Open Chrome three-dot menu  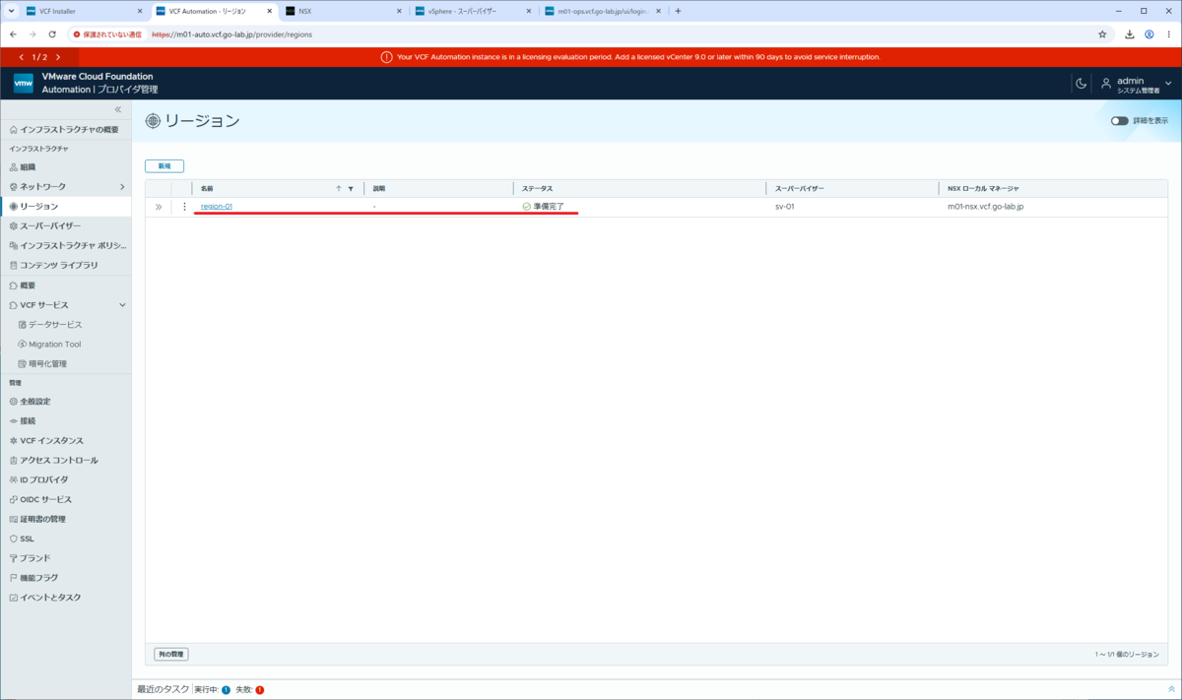pos(1169,33)
